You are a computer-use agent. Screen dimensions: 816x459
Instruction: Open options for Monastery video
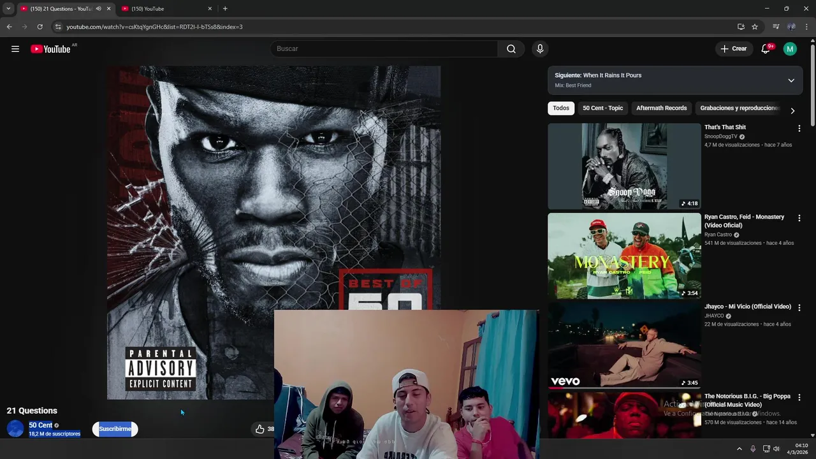pyautogui.click(x=799, y=219)
